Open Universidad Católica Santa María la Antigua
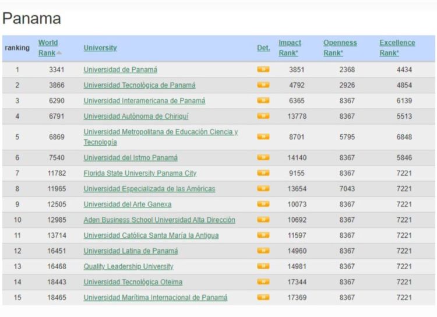Image resolution: width=437 pixels, height=317 pixels. click(151, 235)
